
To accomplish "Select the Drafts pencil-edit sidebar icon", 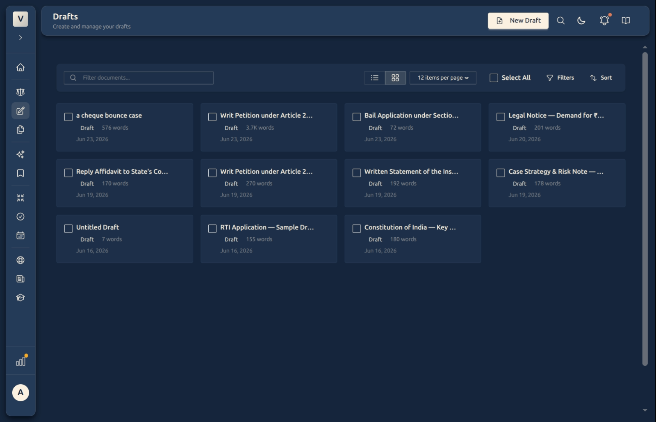I will coord(20,111).
